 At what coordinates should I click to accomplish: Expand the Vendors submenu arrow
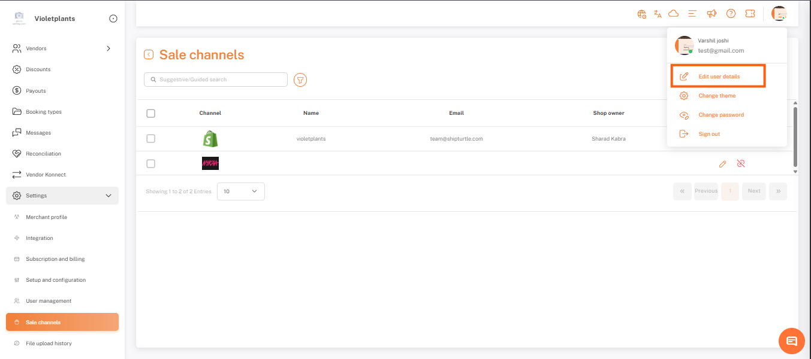(108, 48)
